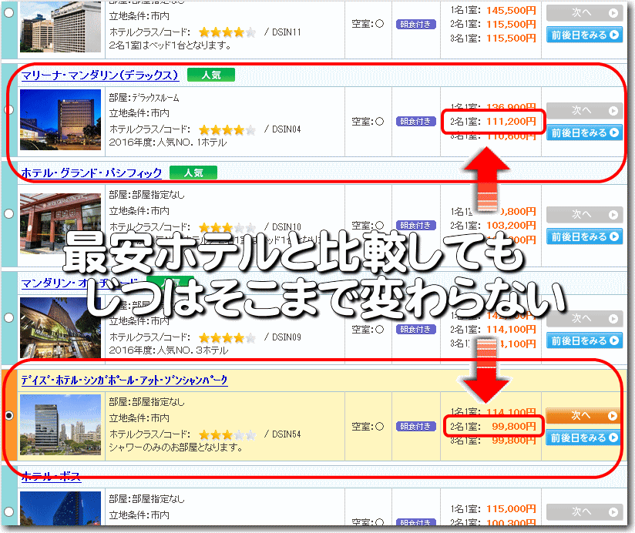635x533 pixels.
Task: Click 前後日をみる for Marina Mandarin DSIN04
Action: [x=584, y=132]
